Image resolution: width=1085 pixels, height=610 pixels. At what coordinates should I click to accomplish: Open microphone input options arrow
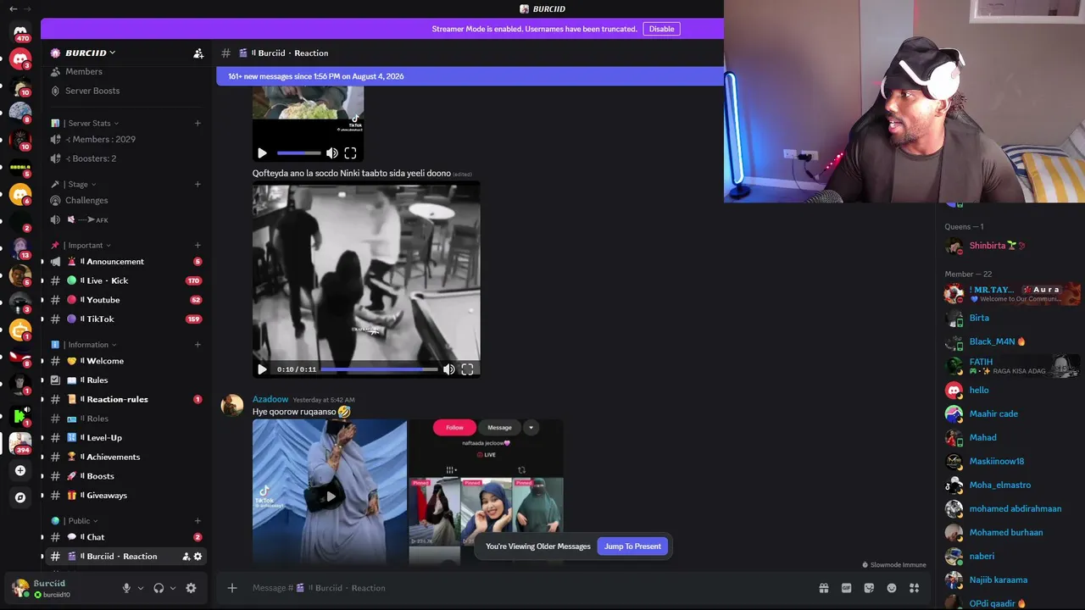[141, 588]
